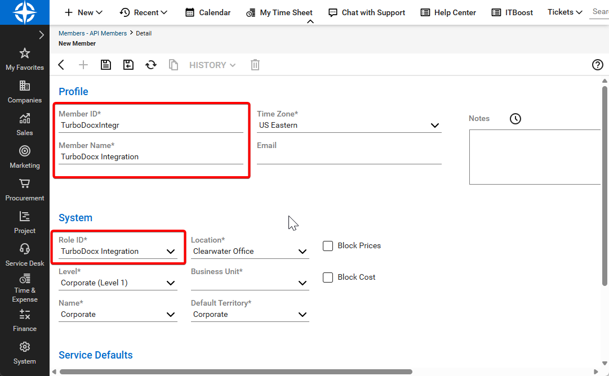This screenshot has width=609, height=376.
Task: Enable the Block Prices checkbox
Action: 328,246
